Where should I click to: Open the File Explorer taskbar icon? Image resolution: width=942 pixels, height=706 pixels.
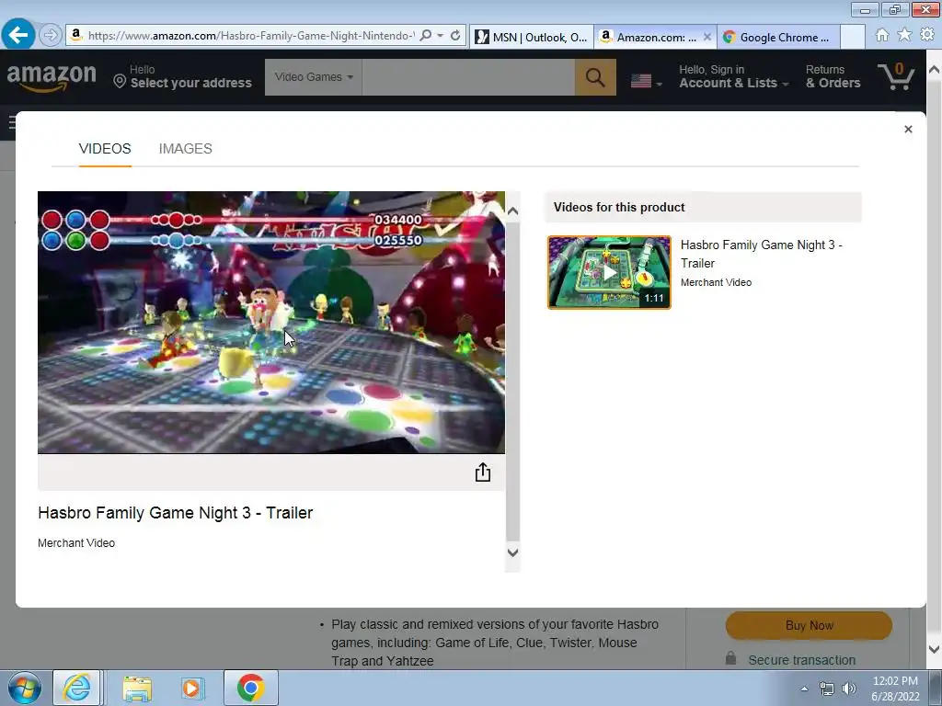coord(137,688)
